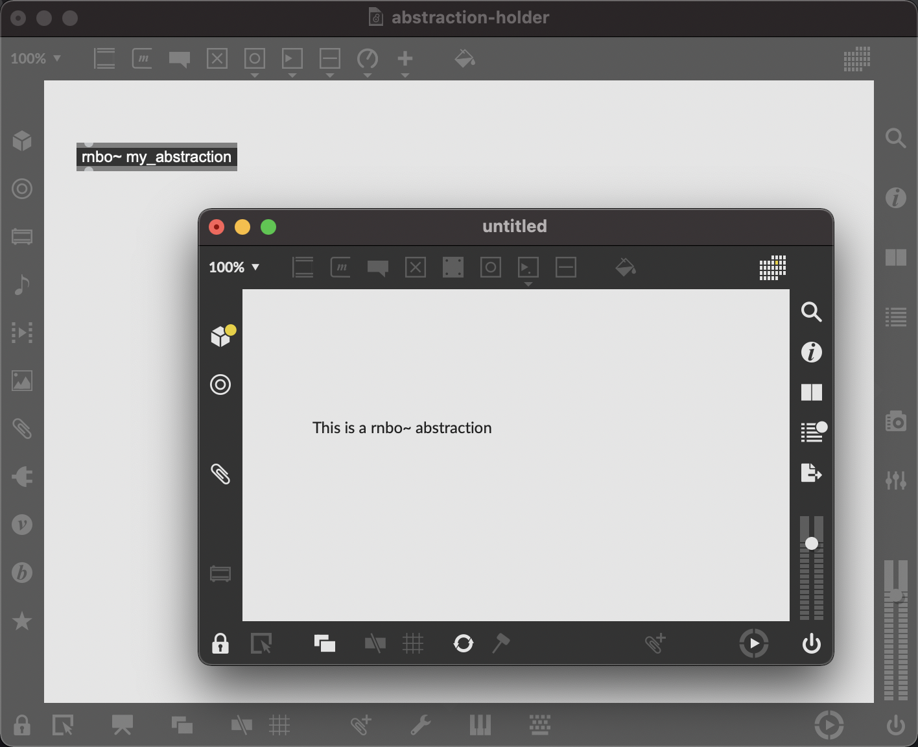Open the export sidebar in rnbo window
Screen dimensions: 918x747
click(811, 473)
